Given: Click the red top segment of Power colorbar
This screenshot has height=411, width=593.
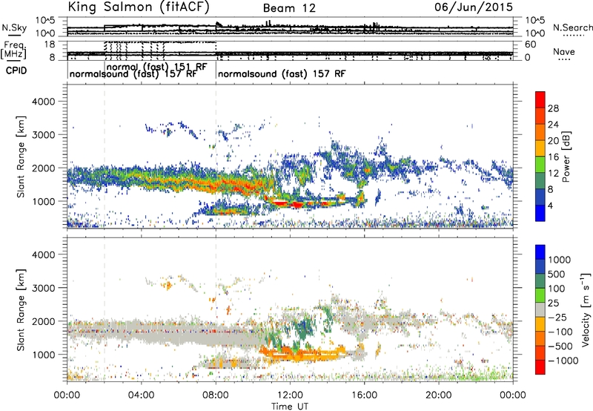Looking at the screenshot, I should click(540, 98).
